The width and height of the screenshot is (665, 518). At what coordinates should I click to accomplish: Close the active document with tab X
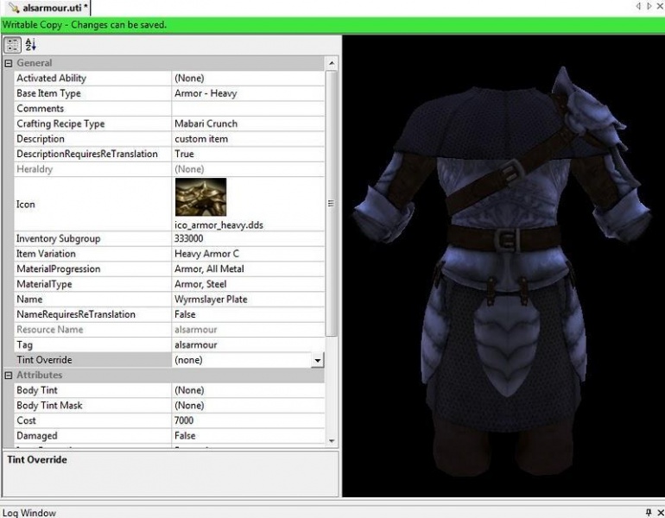click(660, 7)
